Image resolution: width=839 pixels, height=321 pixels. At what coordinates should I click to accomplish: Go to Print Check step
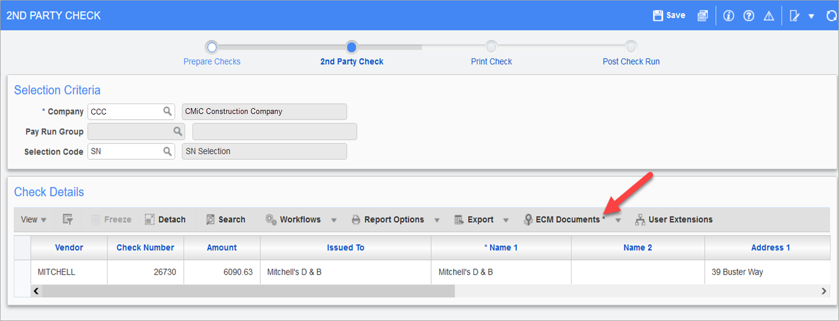click(x=491, y=61)
